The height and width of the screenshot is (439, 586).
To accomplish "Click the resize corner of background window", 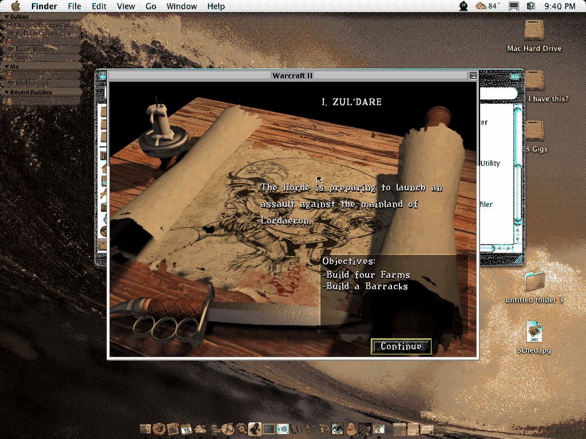I will tap(518, 260).
